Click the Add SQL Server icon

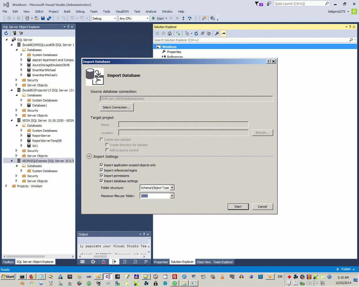(14, 33)
